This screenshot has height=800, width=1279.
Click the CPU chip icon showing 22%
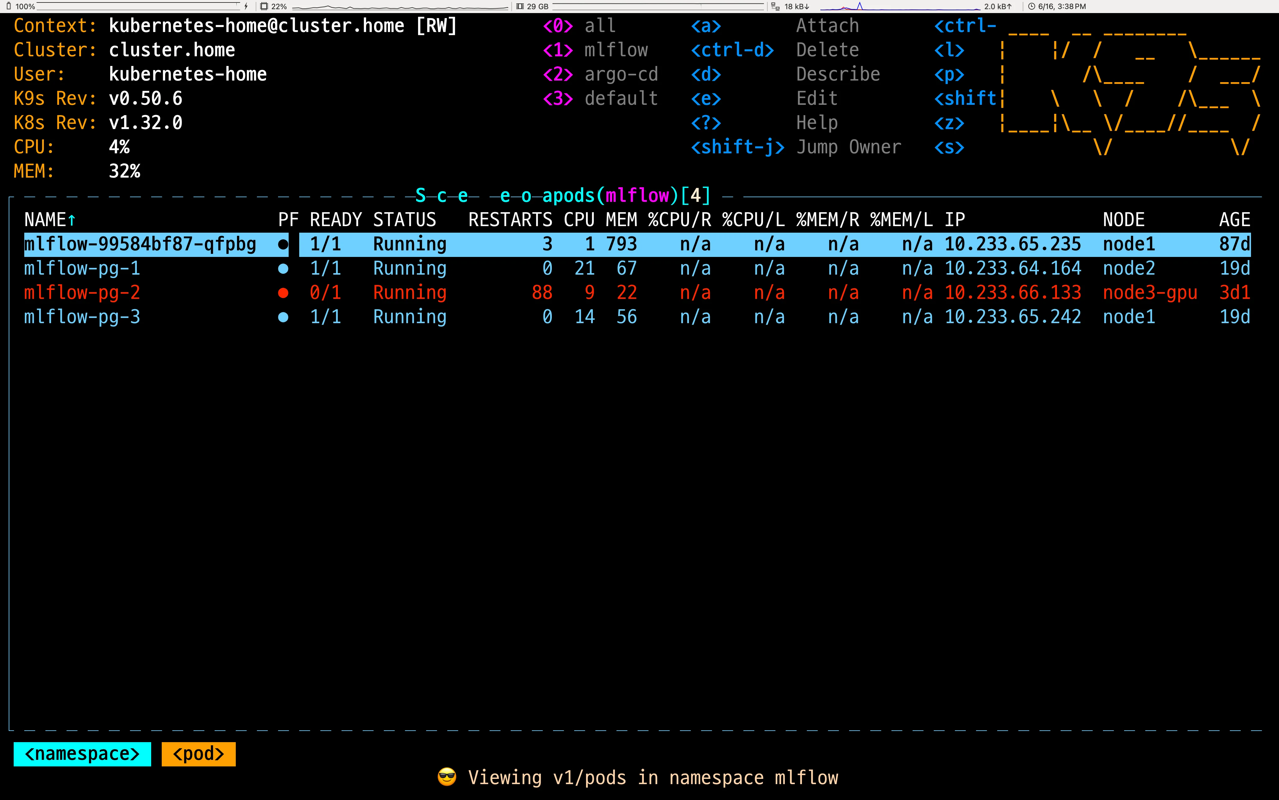(264, 6)
